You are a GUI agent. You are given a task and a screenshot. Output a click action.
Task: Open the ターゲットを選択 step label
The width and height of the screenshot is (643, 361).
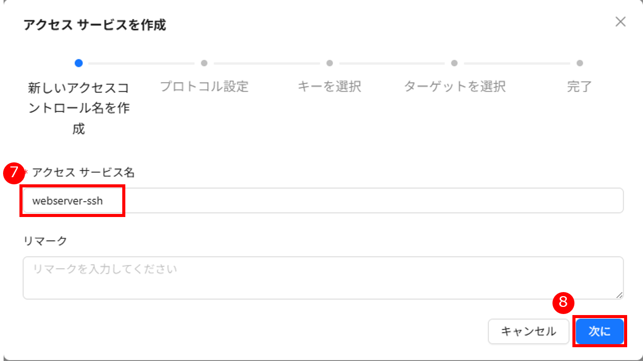(455, 87)
